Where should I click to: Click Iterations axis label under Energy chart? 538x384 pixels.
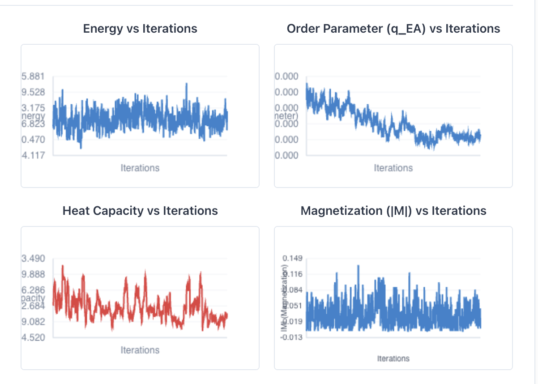[140, 168]
